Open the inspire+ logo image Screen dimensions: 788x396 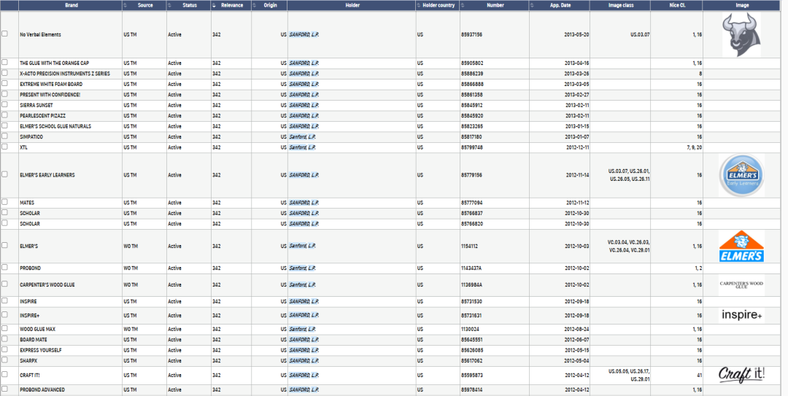click(x=742, y=315)
